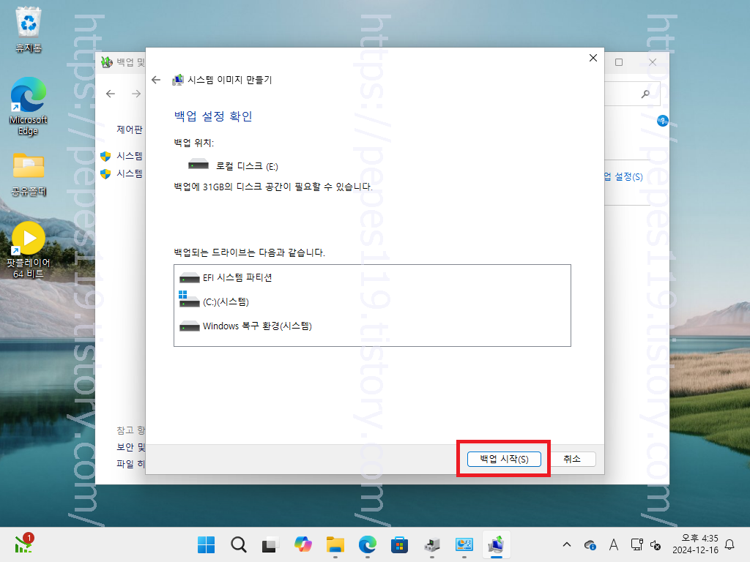Viewport: 750px width, 562px height.
Task: Close the background backup window
Action: [653, 62]
